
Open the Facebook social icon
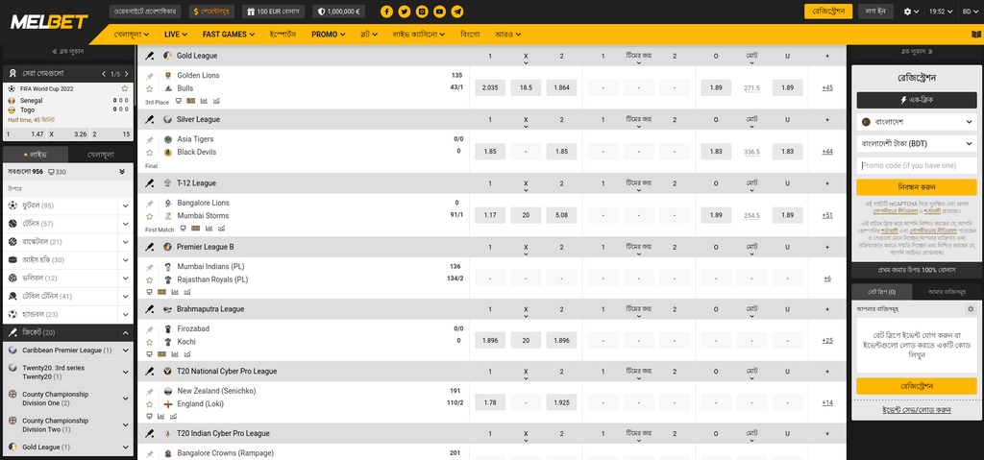[x=386, y=12]
